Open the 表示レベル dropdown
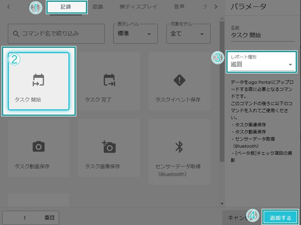This screenshot has width=301, height=225. click(135, 34)
